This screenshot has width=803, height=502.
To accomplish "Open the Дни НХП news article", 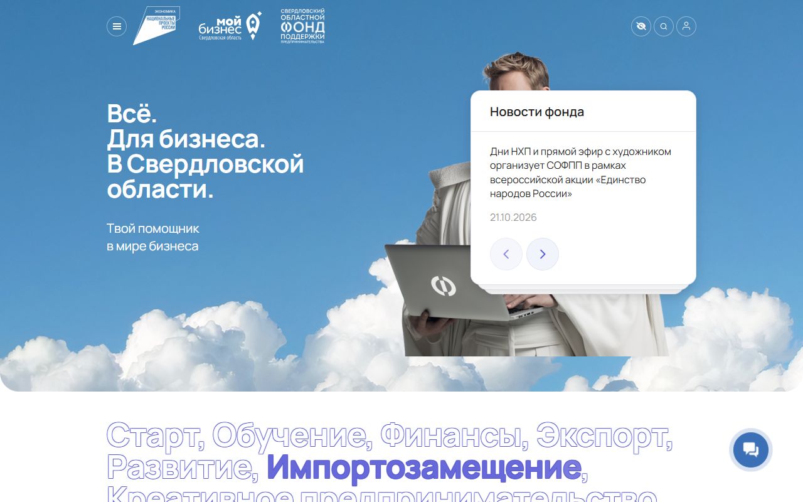I will coord(580,173).
